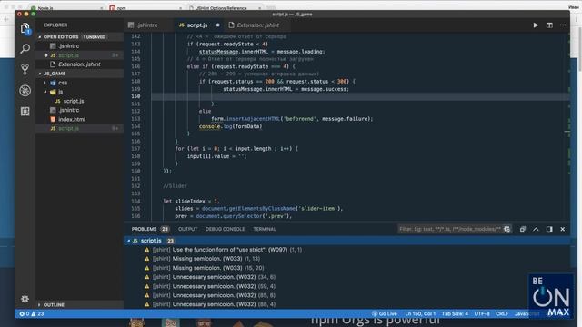Open the Explorer view in activity bar
This screenshot has height=327, width=582.
(25, 28)
